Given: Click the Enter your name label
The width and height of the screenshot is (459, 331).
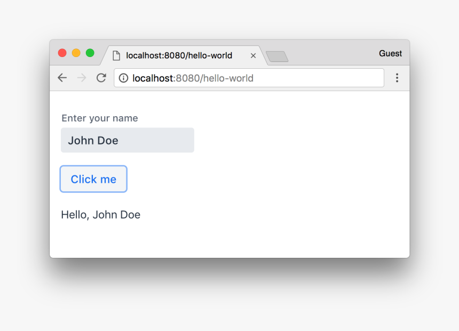Looking at the screenshot, I should click(100, 118).
